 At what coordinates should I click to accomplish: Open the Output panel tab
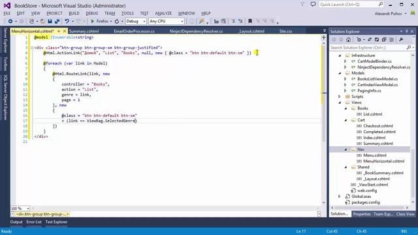click(16, 222)
